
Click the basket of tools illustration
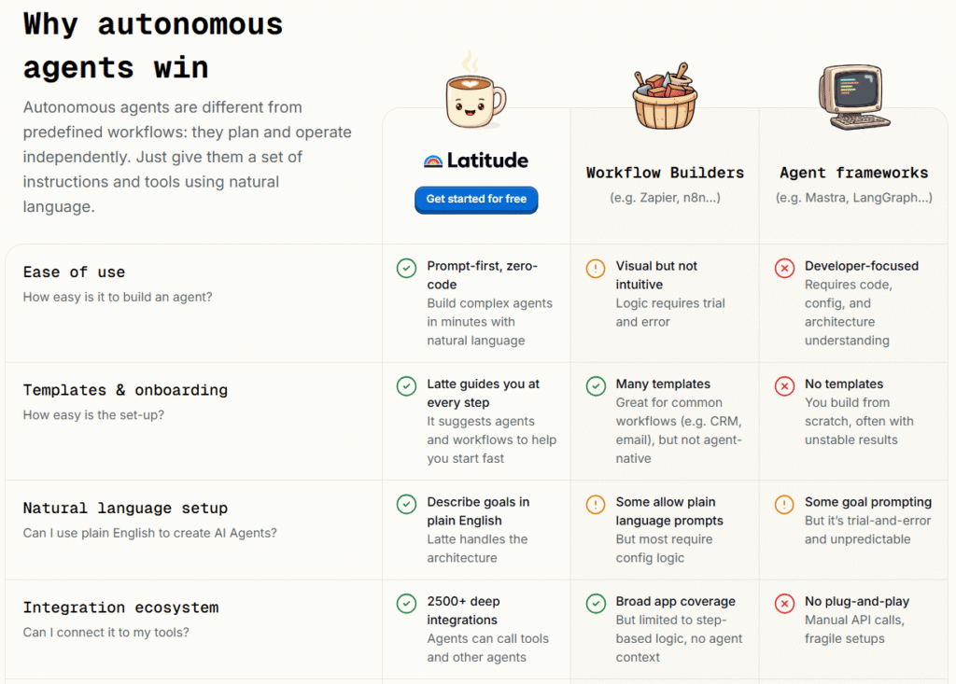tap(665, 96)
